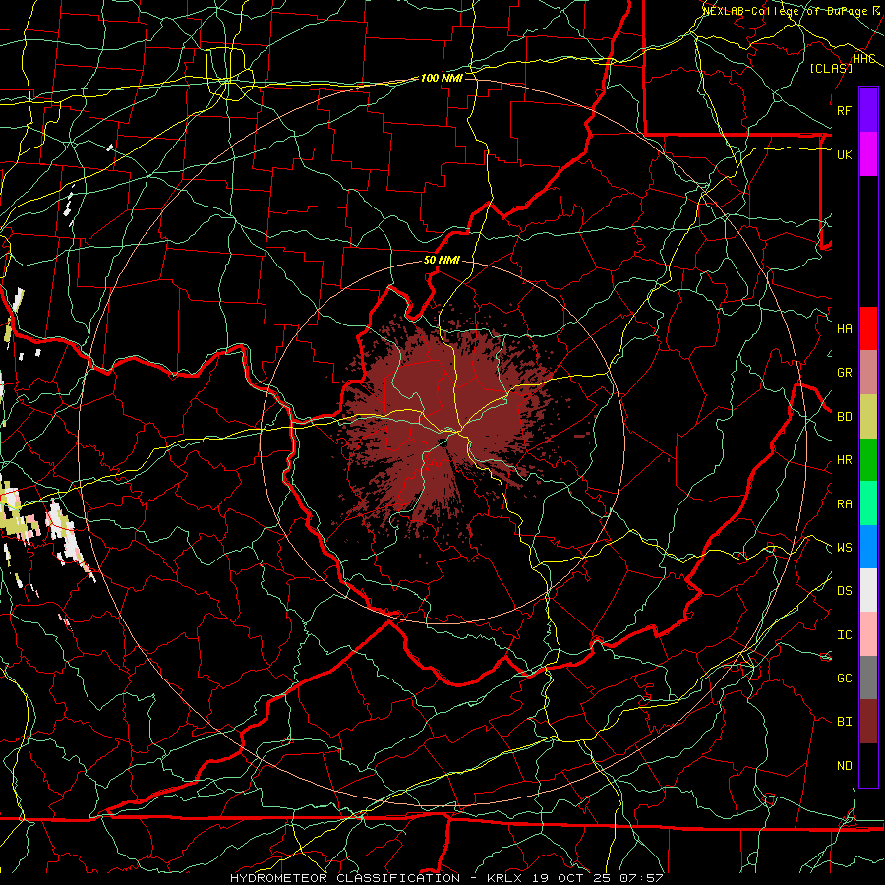This screenshot has height=885, width=885.
Task: Select the BD yellow legend swatch
Action: click(x=868, y=417)
